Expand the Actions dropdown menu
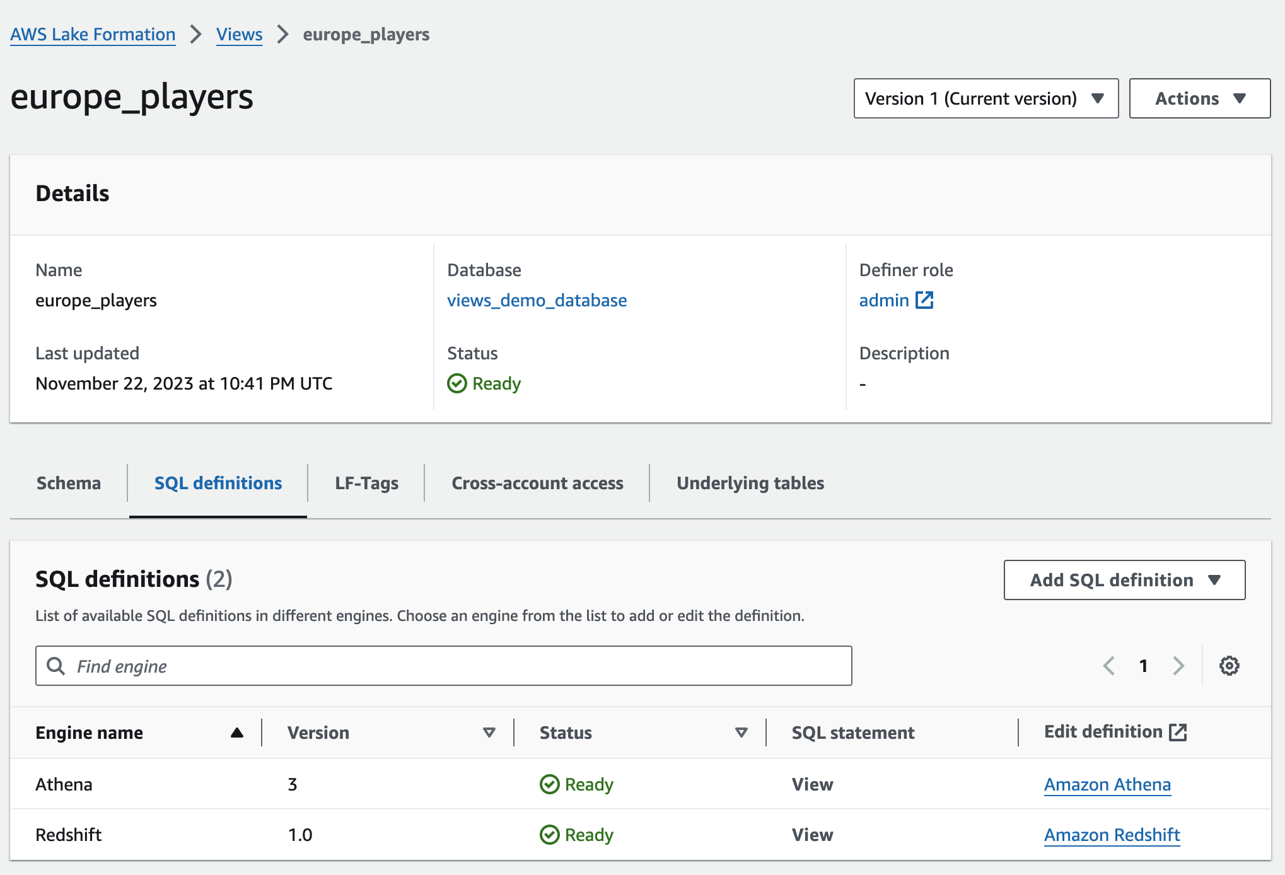This screenshot has height=875, width=1285. tap(1199, 98)
